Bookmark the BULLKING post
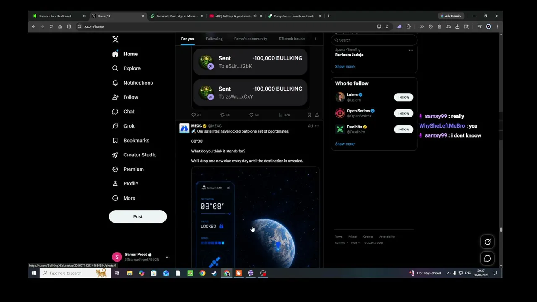 pyautogui.click(x=309, y=115)
